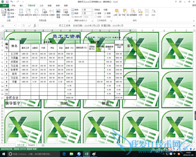
Task: Toggle Headings Print (打印) checkbox
Action: (105, 17)
